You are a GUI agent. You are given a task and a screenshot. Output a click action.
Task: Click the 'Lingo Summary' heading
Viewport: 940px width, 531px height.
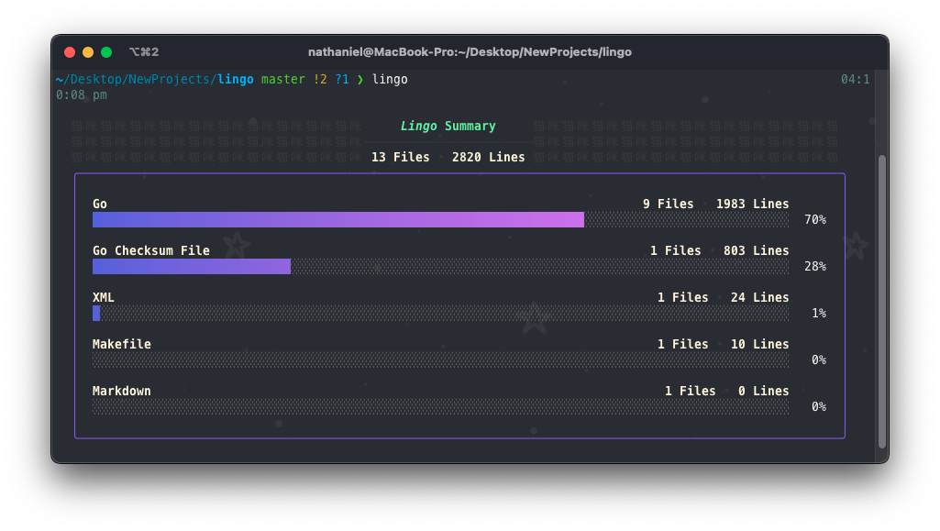(448, 126)
